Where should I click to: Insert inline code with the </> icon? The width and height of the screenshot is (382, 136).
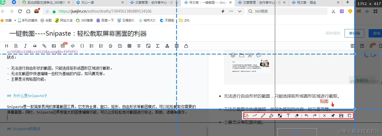click(73, 46)
